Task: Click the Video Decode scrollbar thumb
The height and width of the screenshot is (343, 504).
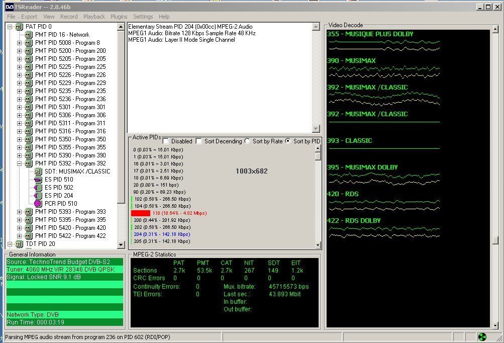Action: coord(495,240)
